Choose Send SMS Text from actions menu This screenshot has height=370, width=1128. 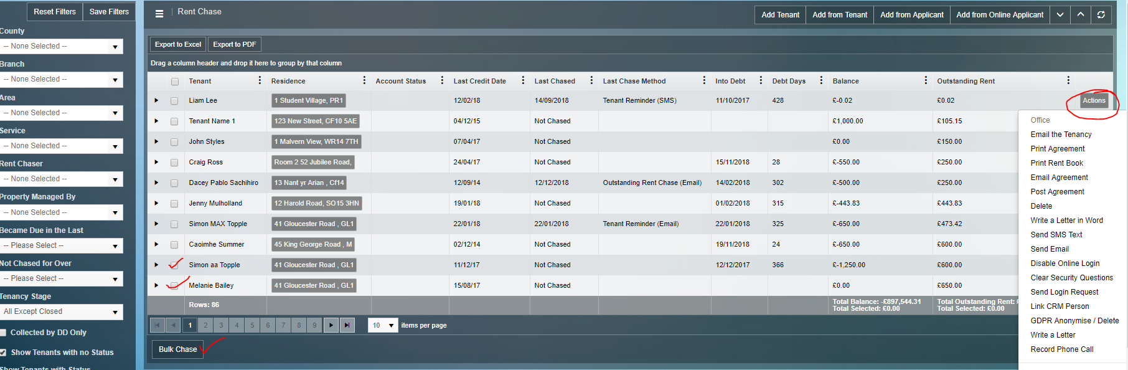pyautogui.click(x=1056, y=235)
